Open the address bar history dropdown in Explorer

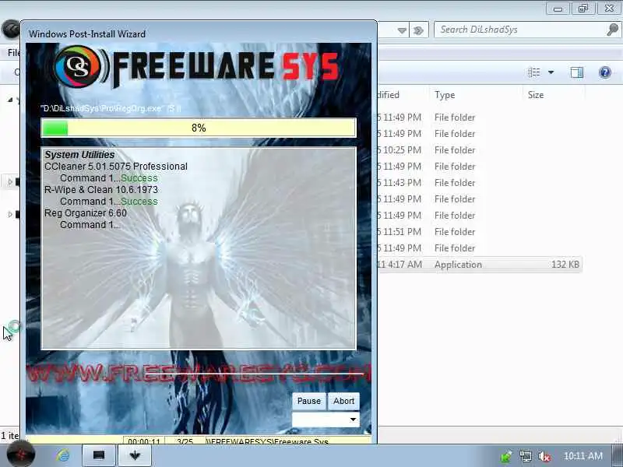[402, 30]
